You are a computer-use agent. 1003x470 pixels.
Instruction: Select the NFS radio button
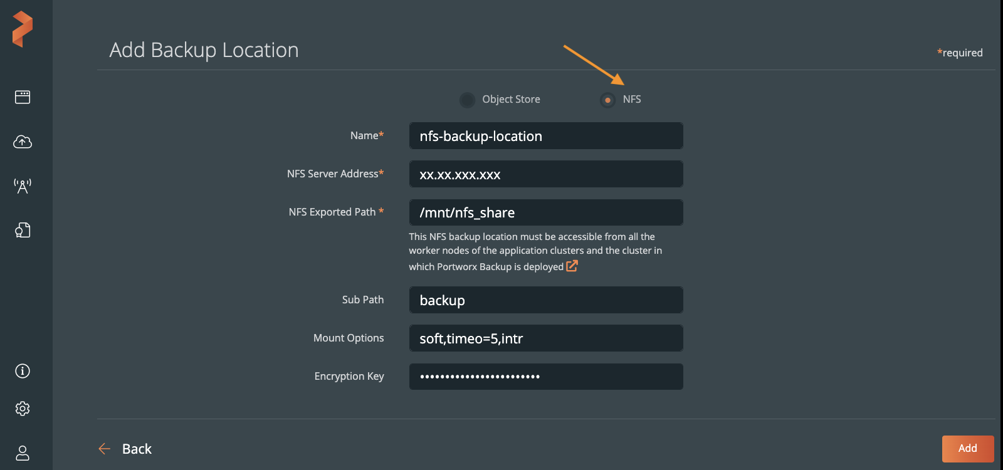(x=607, y=100)
